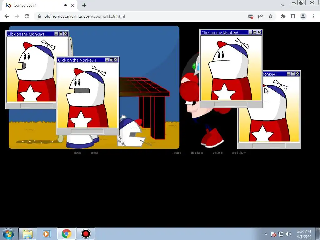The image size is (320, 240).
Task: Minimize the top-left Monkey popup
Action: click(x=57, y=34)
